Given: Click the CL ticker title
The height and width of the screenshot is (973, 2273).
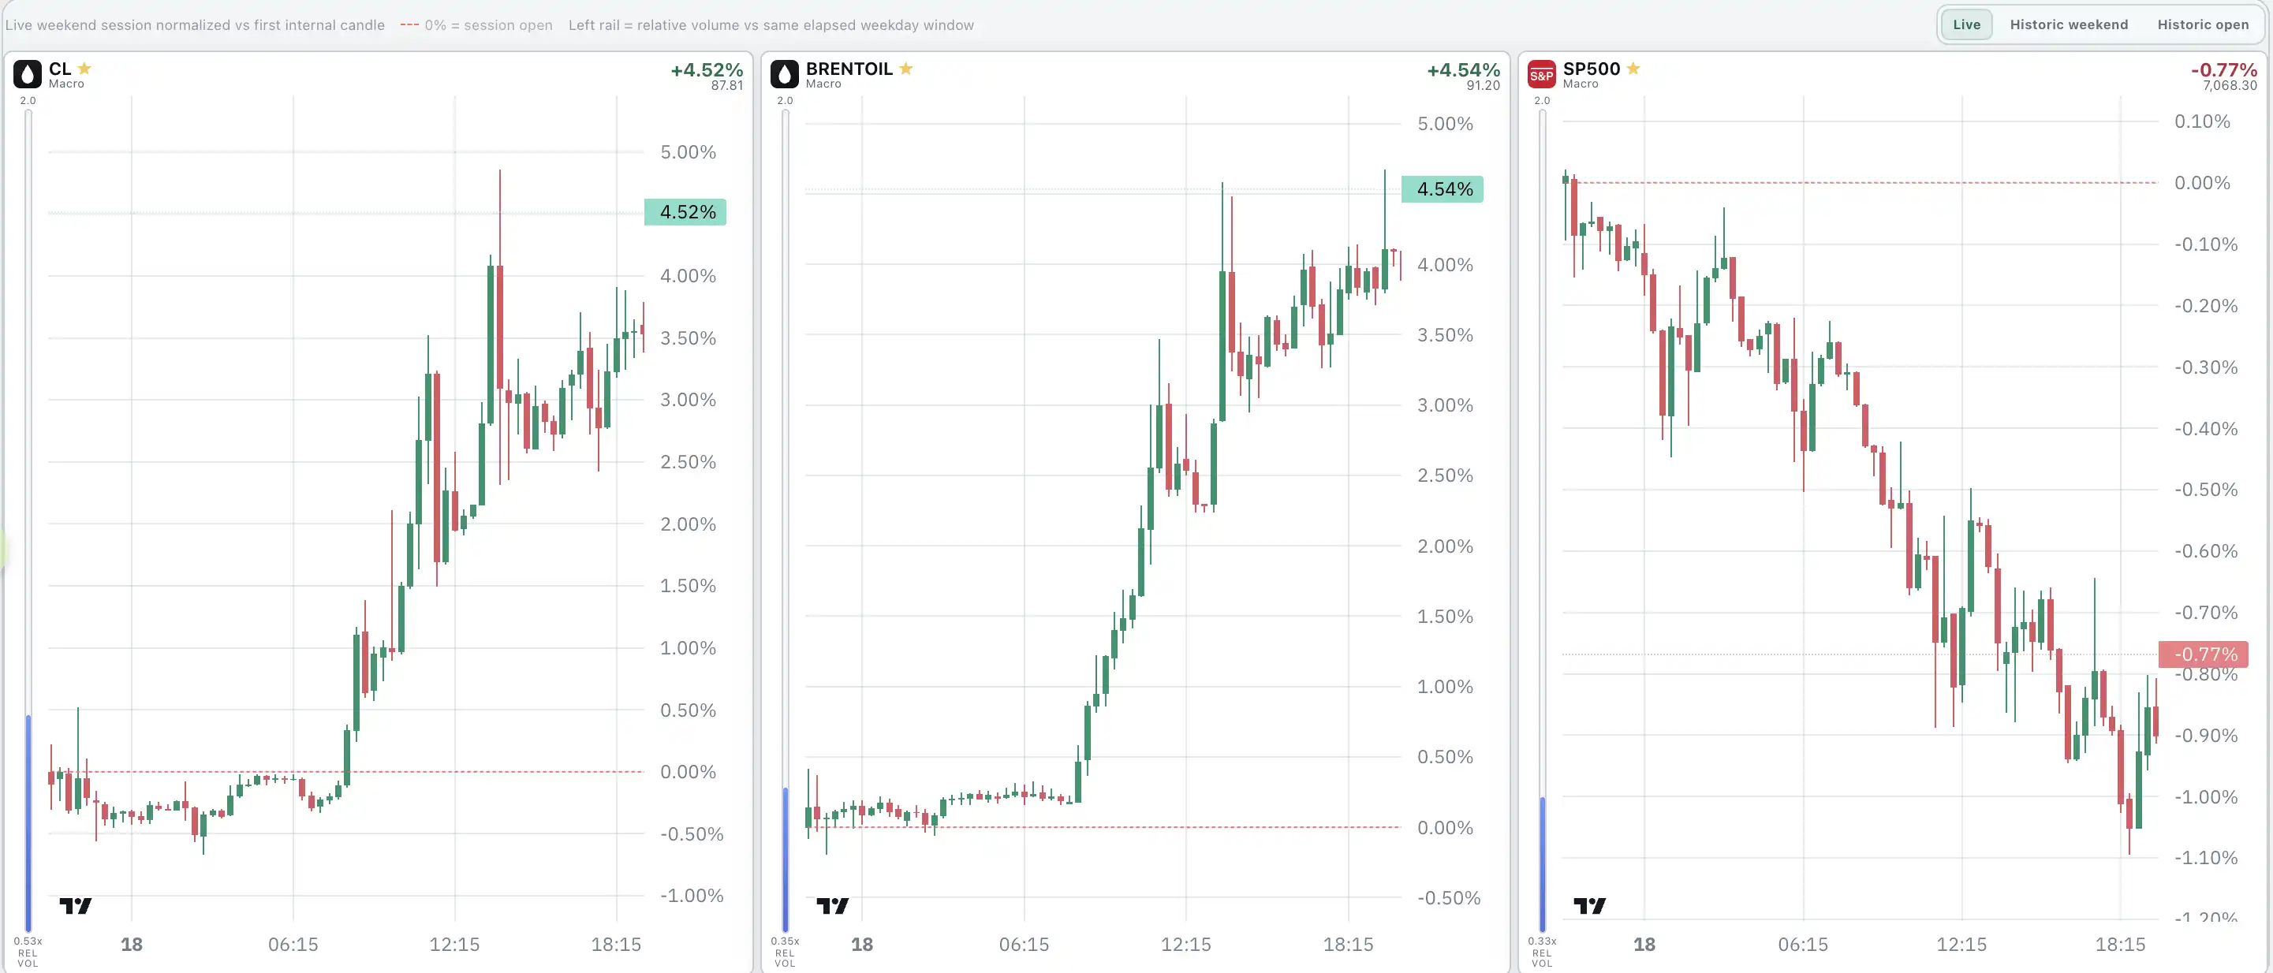Looking at the screenshot, I should [60, 68].
